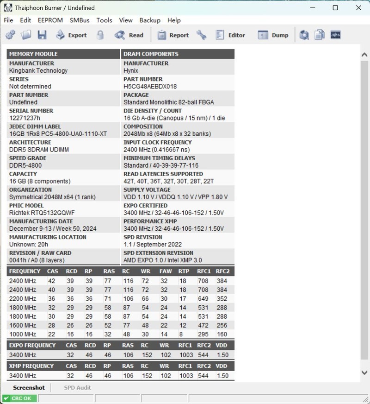This screenshot has width=370, height=404.
Task: Open the EEPROM menu
Action: click(50, 20)
